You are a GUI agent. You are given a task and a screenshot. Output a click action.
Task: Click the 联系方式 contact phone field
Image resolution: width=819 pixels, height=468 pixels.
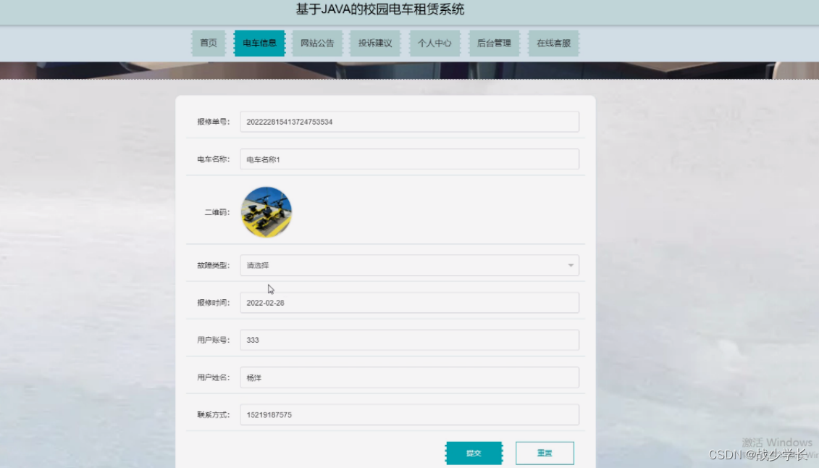tap(409, 414)
